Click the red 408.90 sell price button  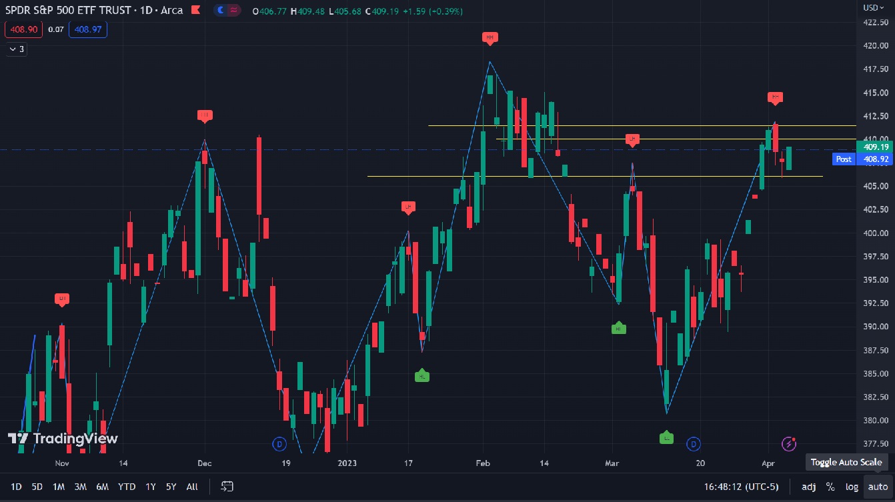click(x=25, y=29)
